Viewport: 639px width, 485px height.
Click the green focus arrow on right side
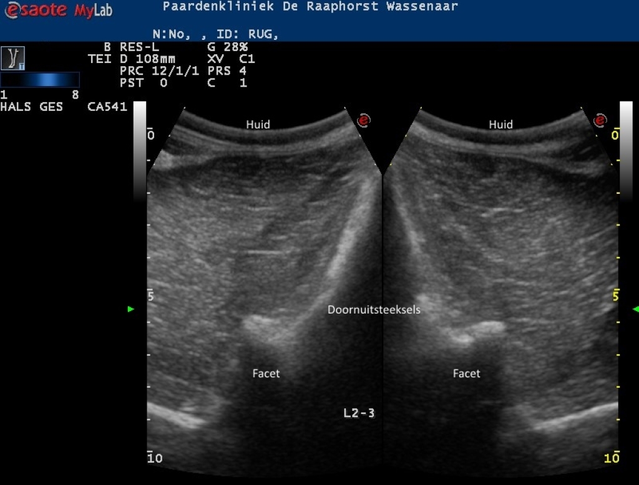coord(635,309)
